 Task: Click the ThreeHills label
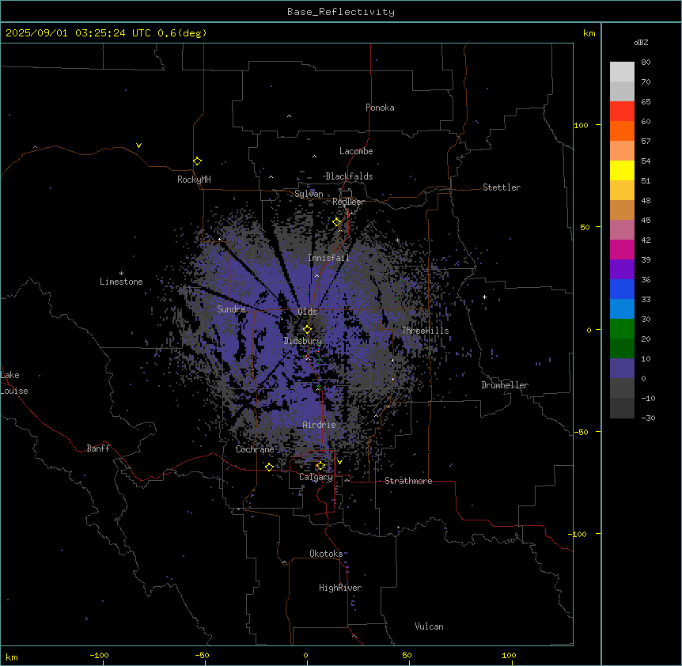425,331
